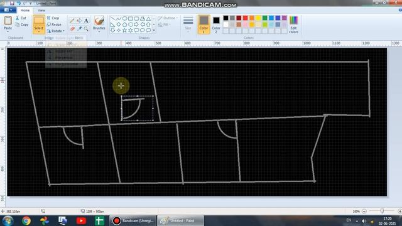Choose the Rectangle shape
This screenshot has width=402, height=226.
131,19
